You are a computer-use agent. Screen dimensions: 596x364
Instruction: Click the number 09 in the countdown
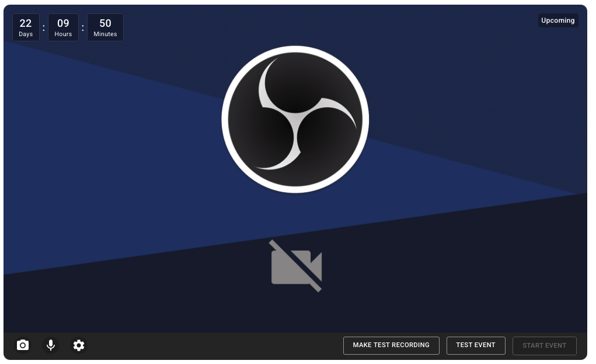[63, 23]
